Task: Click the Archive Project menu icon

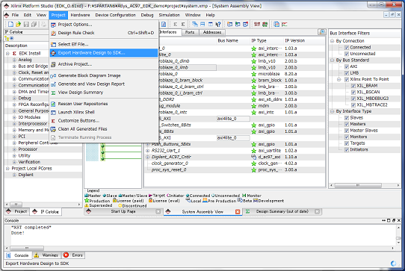Action: (x=53, y=64)
